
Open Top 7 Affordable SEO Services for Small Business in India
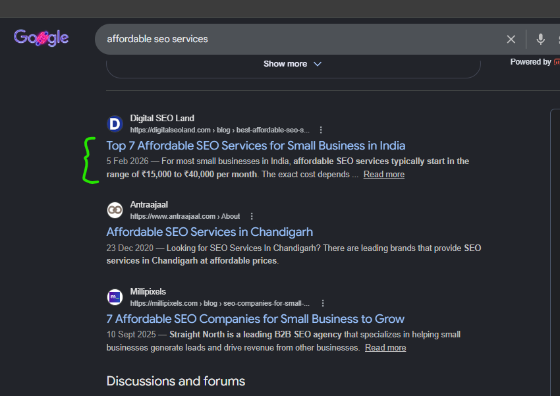[256, 146]
